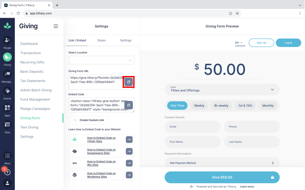Viewport: 305px width, 190px height.
Task: Click the First Name input field
Action: (192, 142)
